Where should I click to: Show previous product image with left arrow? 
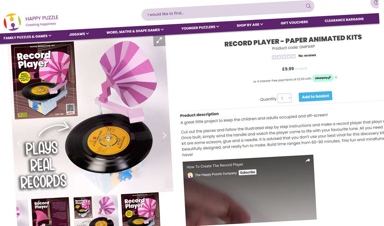[x=19, y=144]
